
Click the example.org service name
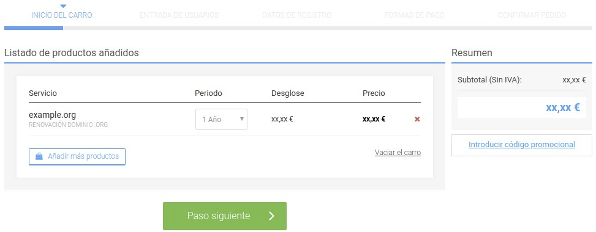pyautogui.click(x=53, y=115)
